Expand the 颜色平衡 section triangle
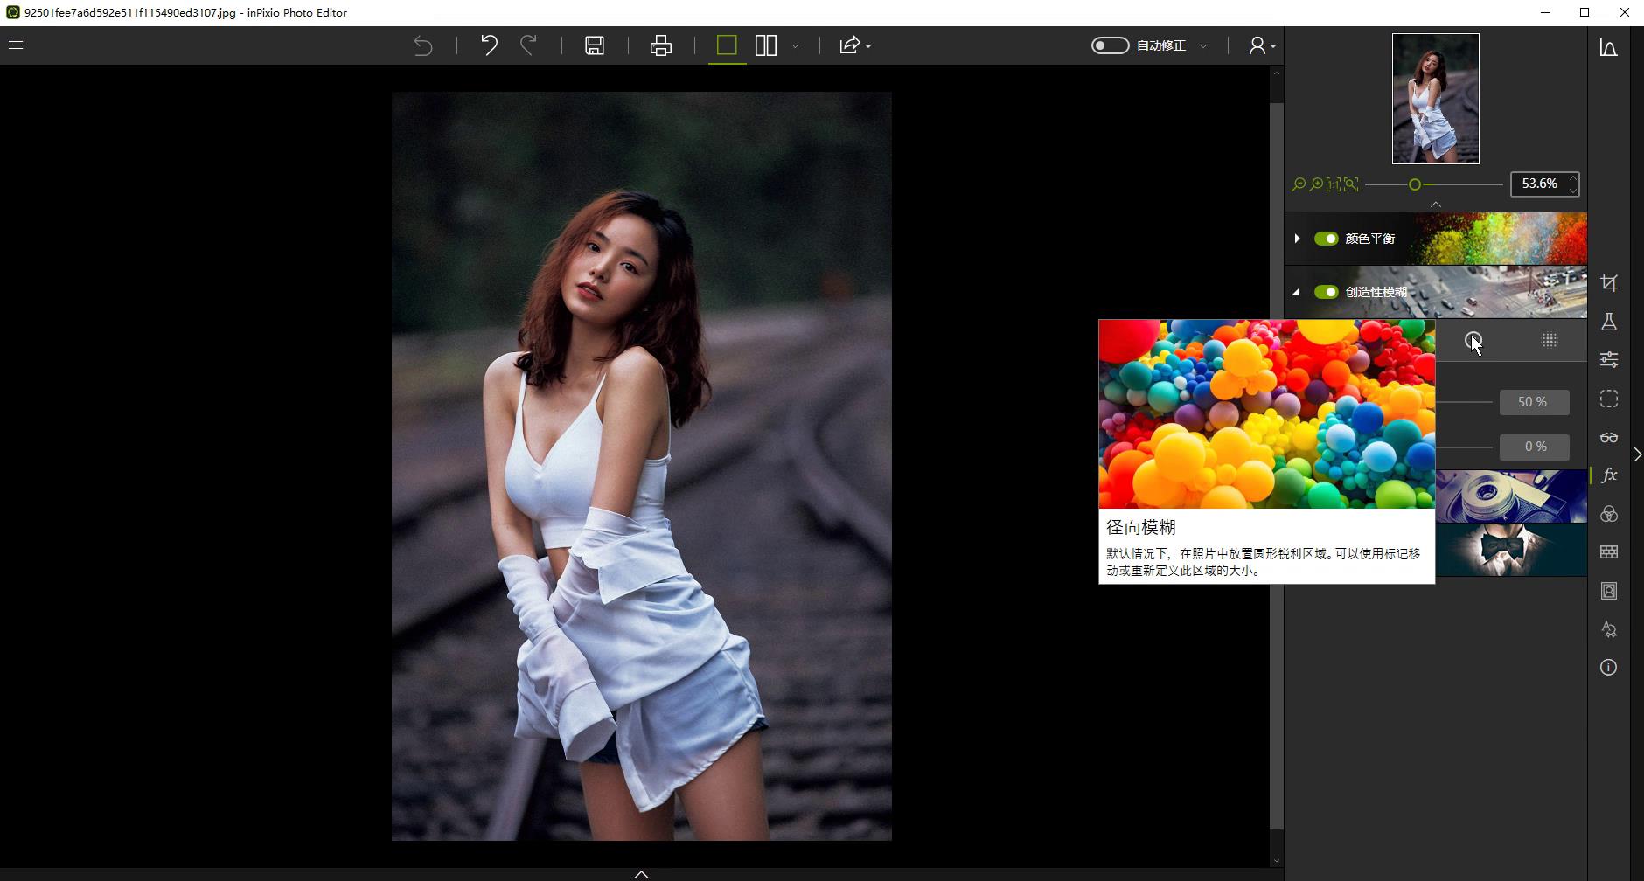The image size is (1644, 881). tap(1297, 239)
